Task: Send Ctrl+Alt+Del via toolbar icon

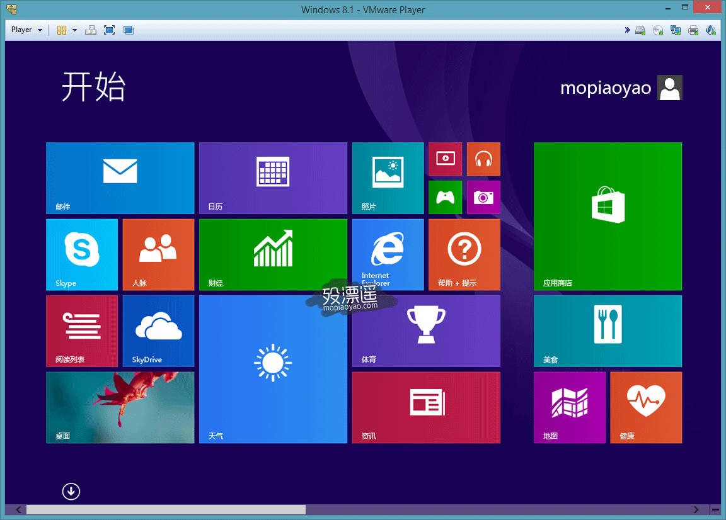Action: (91, 30)
